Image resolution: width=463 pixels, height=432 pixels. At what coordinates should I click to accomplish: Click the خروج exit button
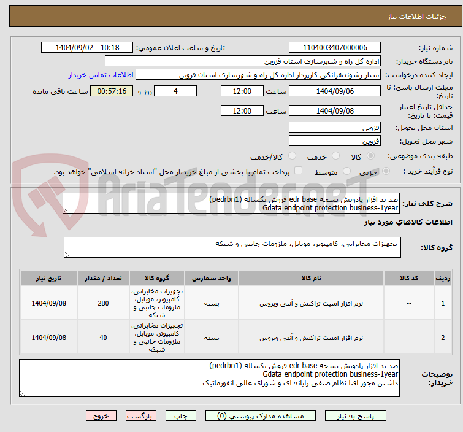[101, 416]
